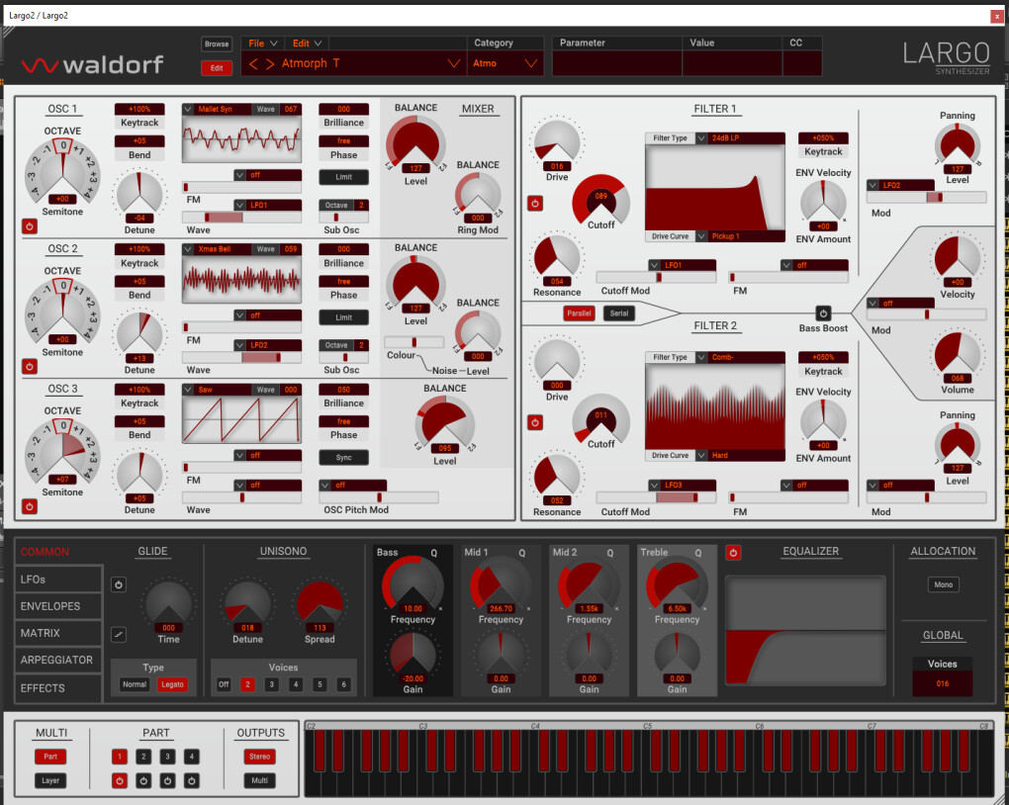Toggle the OSC 1 power button
The height and width of the screenshot is (805, 1009).
30,225
